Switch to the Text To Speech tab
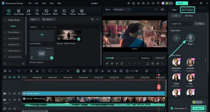The image size is (210, 112). (187, 10)
